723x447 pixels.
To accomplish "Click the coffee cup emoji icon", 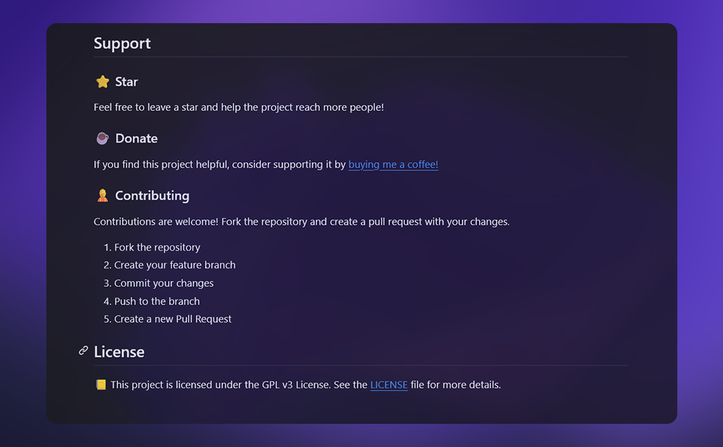I will 102,138.
